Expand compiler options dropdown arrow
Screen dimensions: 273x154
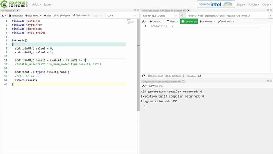pyautogui.click(x=270, y=15)
